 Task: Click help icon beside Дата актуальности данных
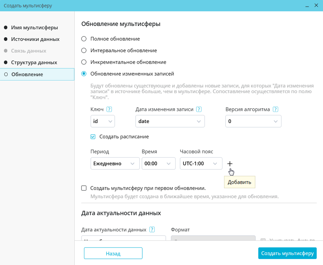pos(152,229)
